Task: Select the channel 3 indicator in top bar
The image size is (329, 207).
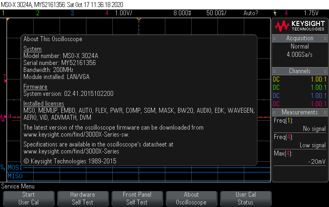Action: 72,13
